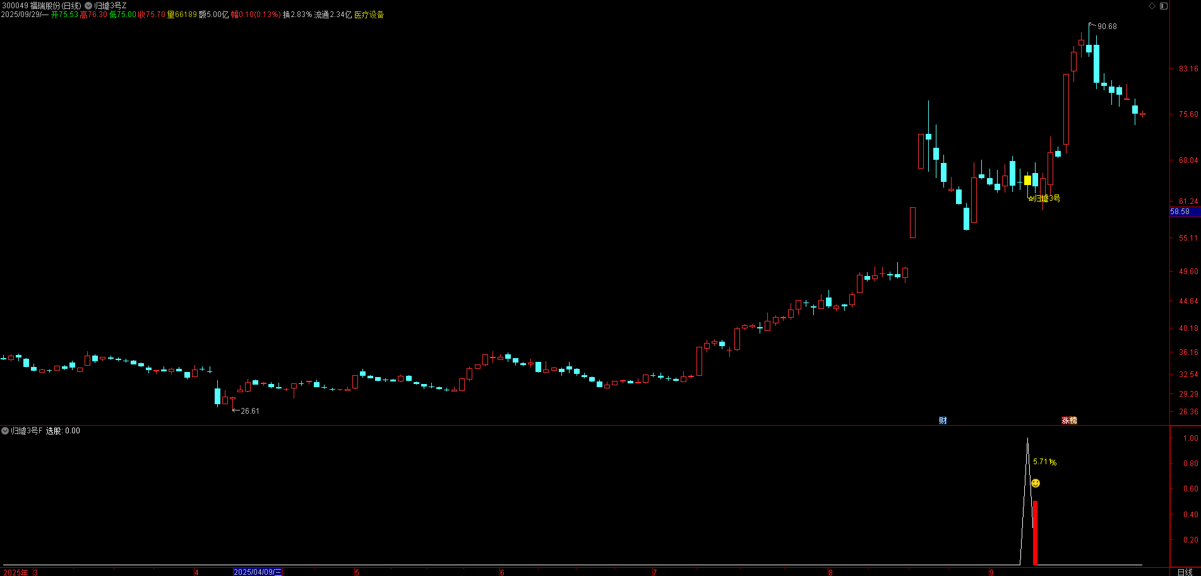Click the yellow smiley face signal icon
Screen dimensions: 1201x576
point(1036,483)
